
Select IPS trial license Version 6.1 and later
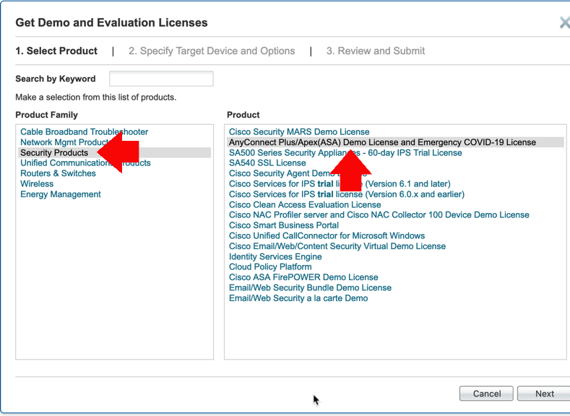point(340,184)
